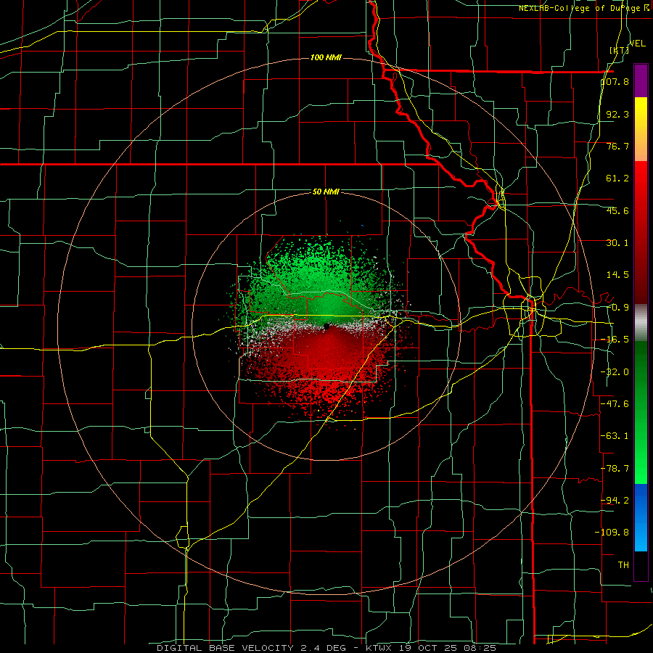Select the -32.0 velocity scale value
Image resolution: width=653 pixels, height=653 pixels.
pyautogui.click(x=615, y=372)
